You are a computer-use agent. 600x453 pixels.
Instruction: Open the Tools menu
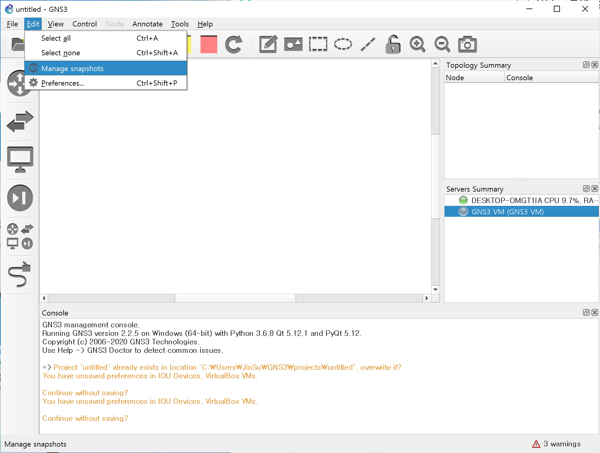pyautogui.click(x=180, y=24)
